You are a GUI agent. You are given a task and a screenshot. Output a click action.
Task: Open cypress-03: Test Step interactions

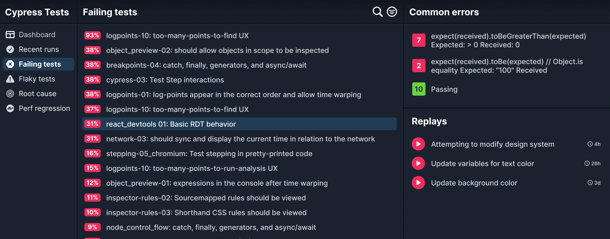[239, 80]
